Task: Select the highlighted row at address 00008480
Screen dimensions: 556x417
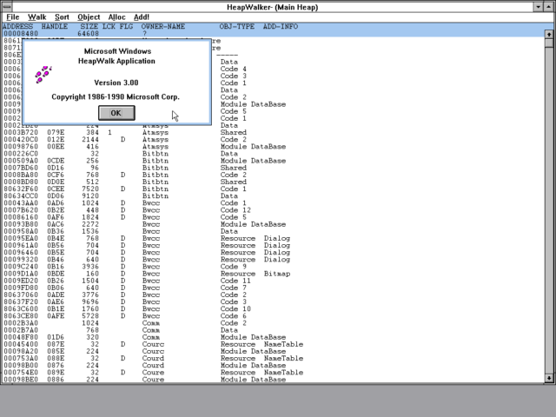Action: pos(273,34)
